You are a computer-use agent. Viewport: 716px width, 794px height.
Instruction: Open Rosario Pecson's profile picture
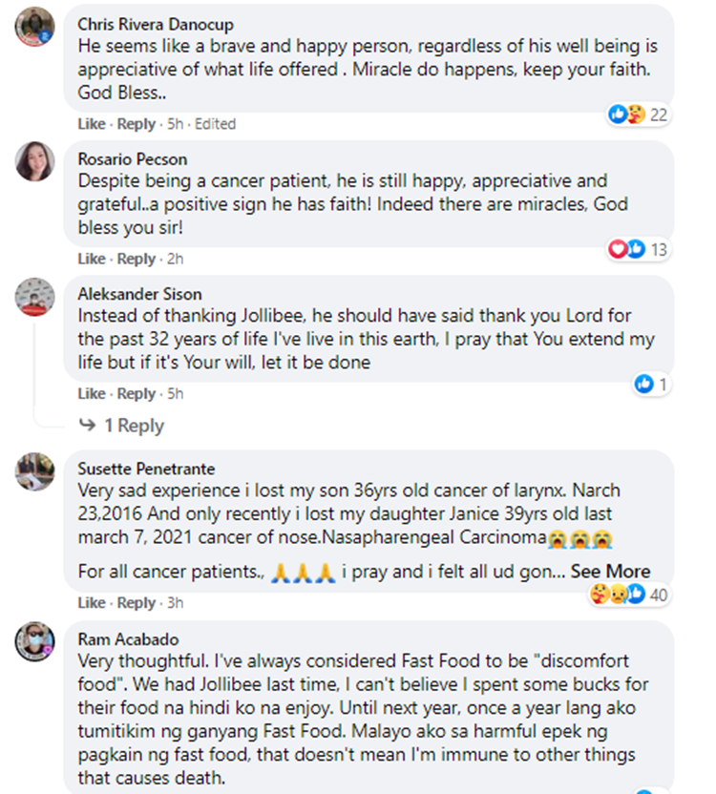click(34, 160)
